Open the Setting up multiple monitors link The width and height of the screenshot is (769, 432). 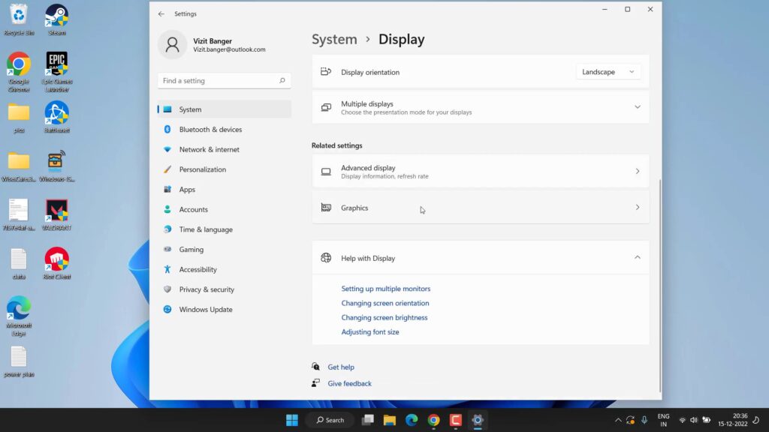(x=385, y=288)
